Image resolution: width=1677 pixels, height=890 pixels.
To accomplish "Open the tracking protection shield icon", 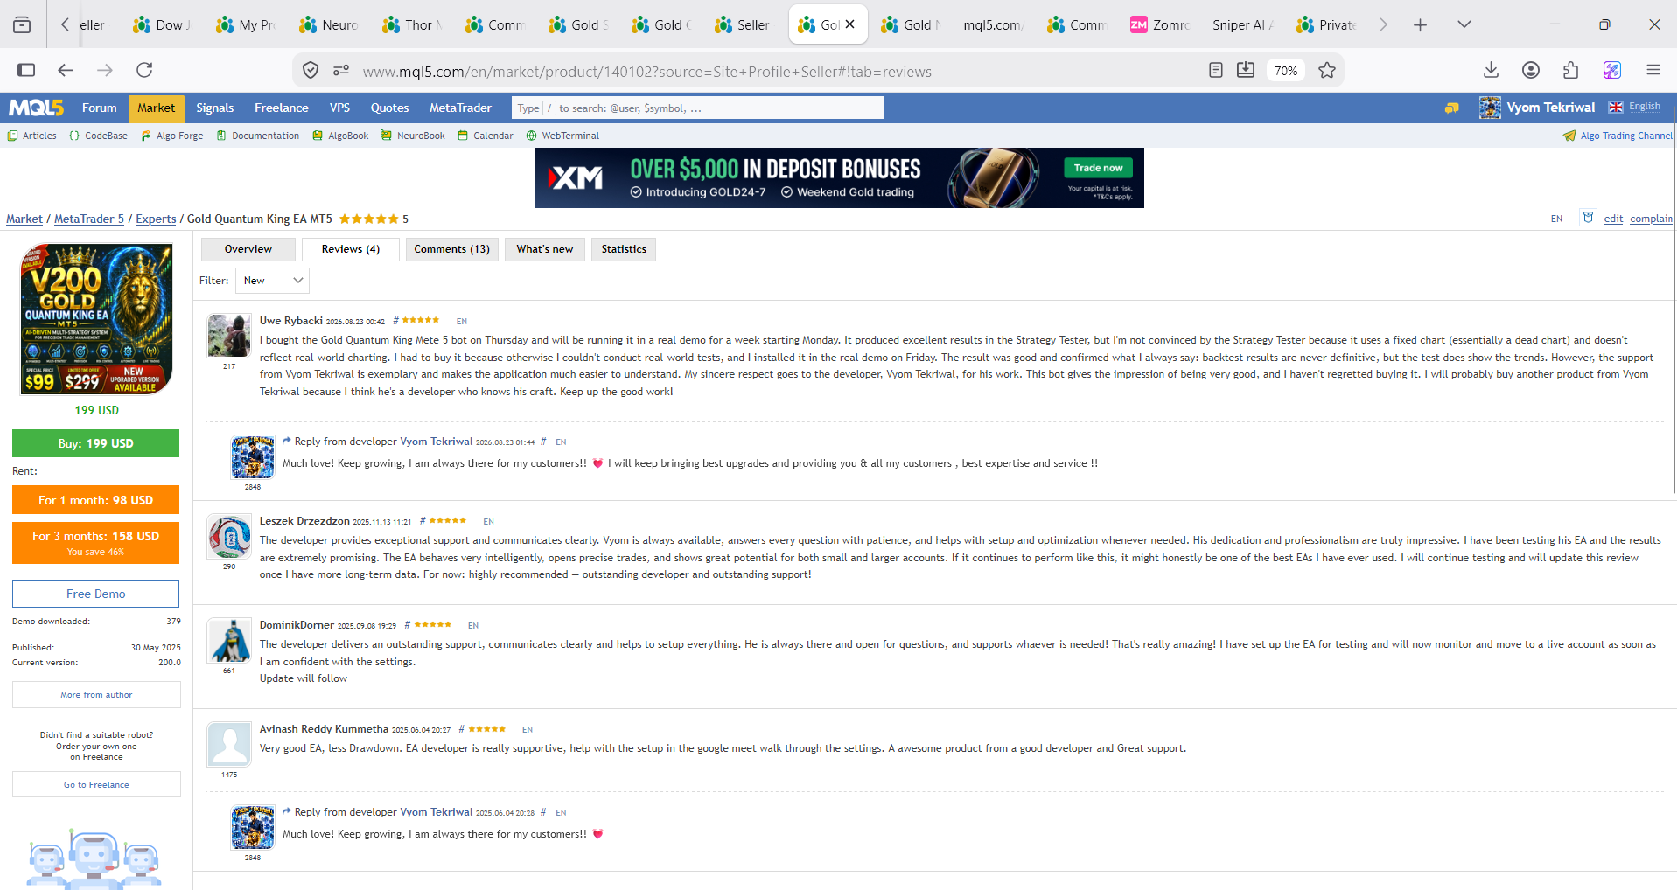I will click(x=311, y=71).
